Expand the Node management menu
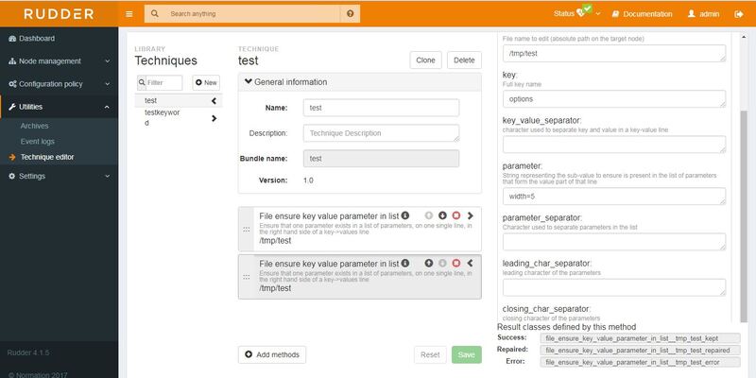756x378 pixels. [59, 61]
